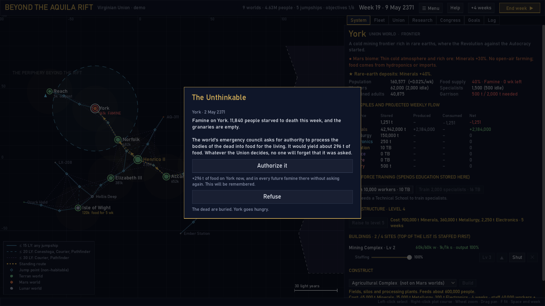Adjust the Mining Complex staffing slider handle
This screenshot has height=306, width=545.
(x=409, y=257)
